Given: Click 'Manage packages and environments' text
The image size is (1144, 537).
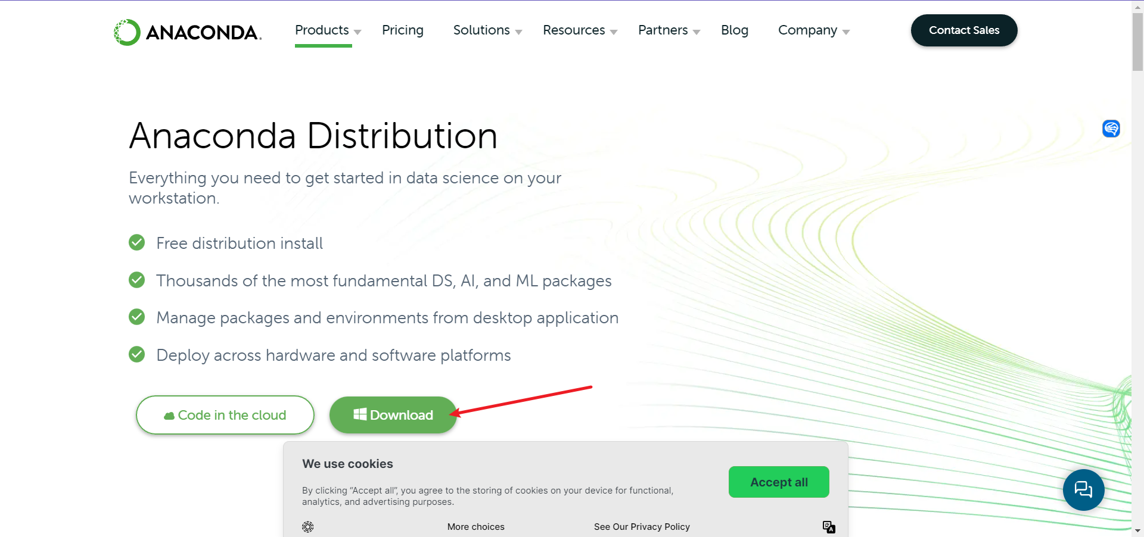Looking at the screenshot, I should point(387,318).
